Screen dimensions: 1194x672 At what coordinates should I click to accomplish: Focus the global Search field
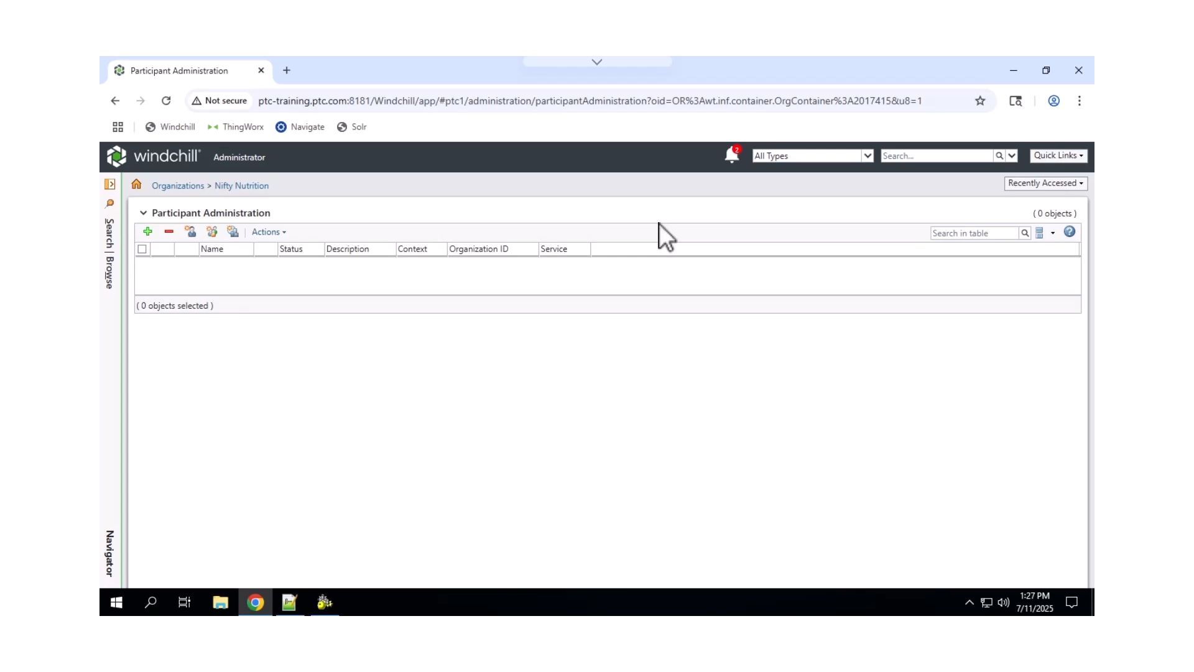(937, 156)
